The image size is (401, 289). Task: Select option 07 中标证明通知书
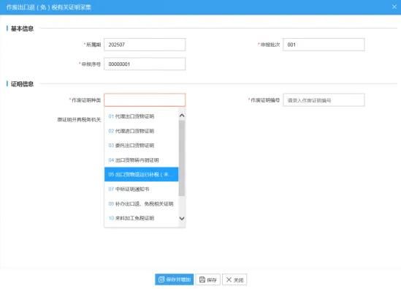click(x=141, y=189)
